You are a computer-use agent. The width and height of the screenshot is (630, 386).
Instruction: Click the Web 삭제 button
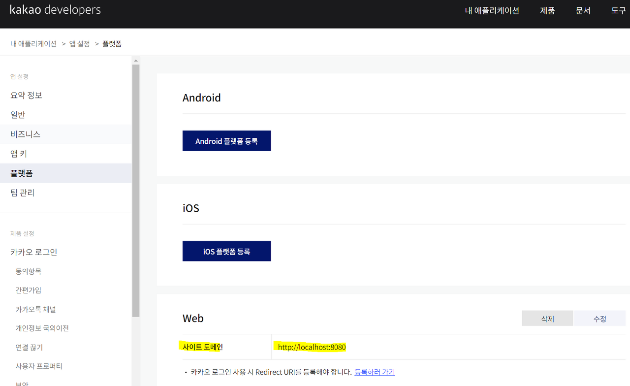coord(547,319)
